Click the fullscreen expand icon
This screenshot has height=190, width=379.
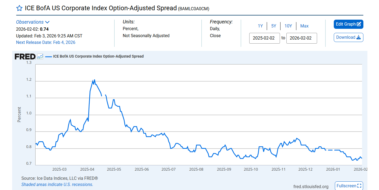pyautogui.click(x=359, y=185)
